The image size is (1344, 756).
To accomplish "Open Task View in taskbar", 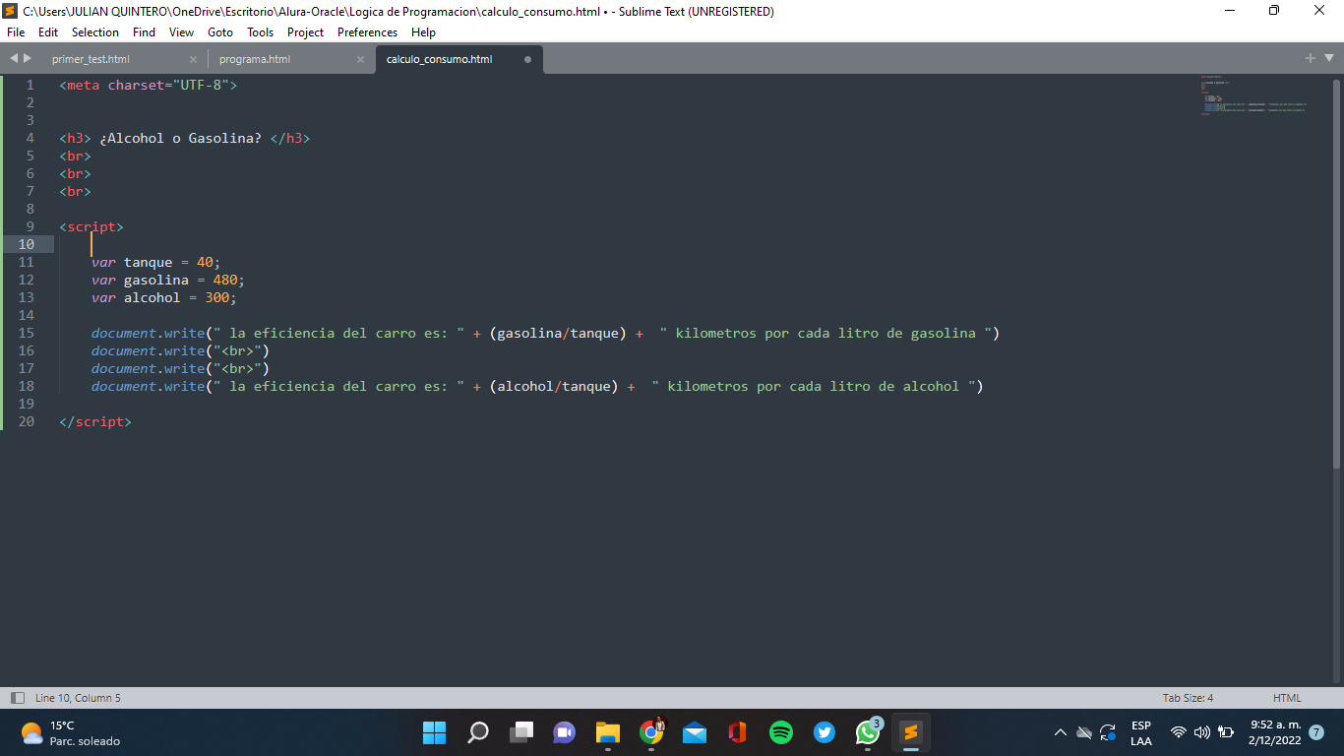I will click(521, 732).
